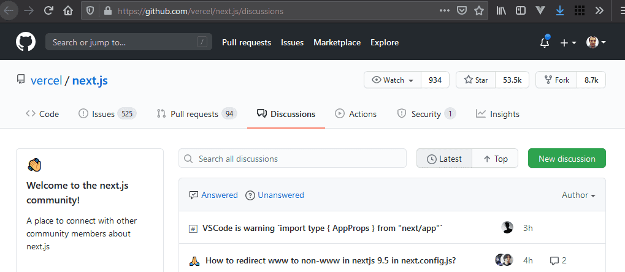Image resolution: width=625 pixels, height=272 pixels.
Task: Click the Pocket save icon
Action: 462,10
